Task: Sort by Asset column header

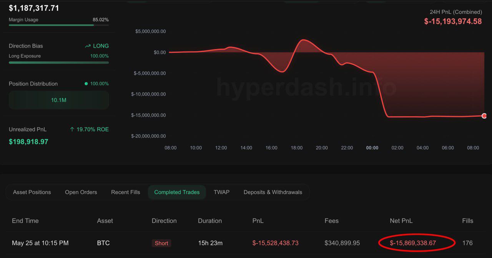Action: pyautogui.click(x=105, y=221)
